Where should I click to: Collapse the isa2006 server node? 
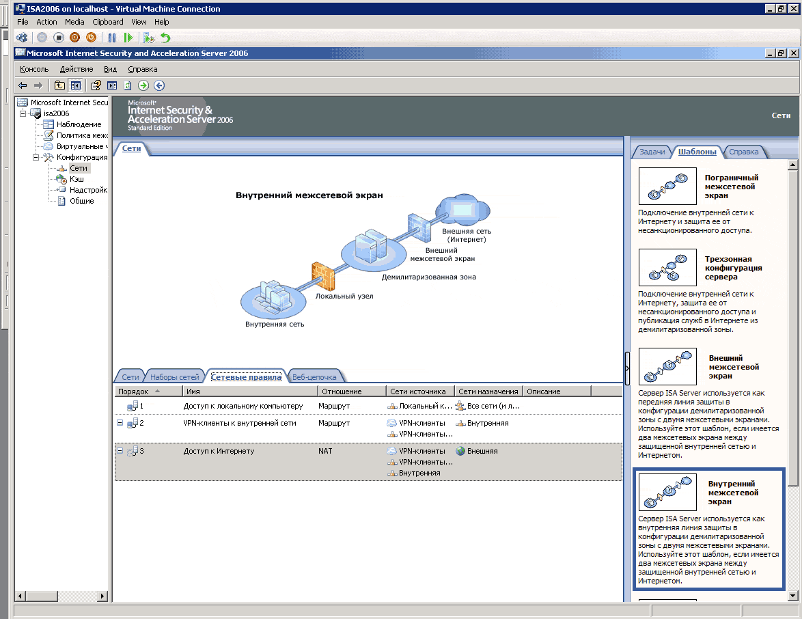(x=23, y=113)
